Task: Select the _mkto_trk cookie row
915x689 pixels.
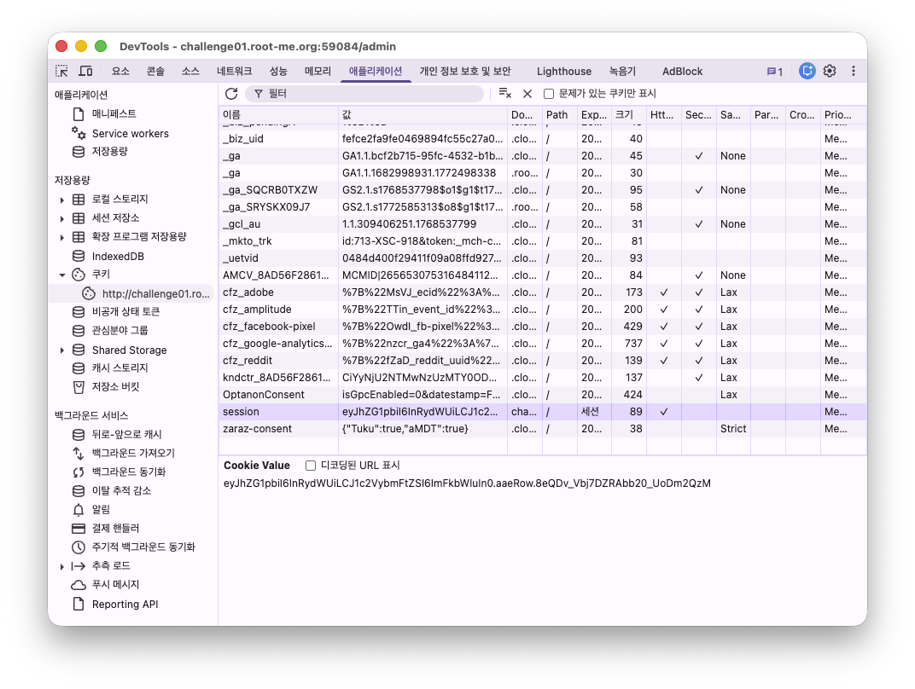Action: click(x=542, y=240)
